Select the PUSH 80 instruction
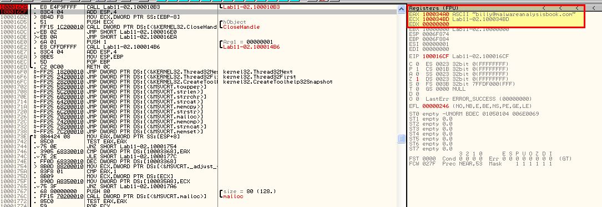Screen dimensions: 602x207 (98, 191)
